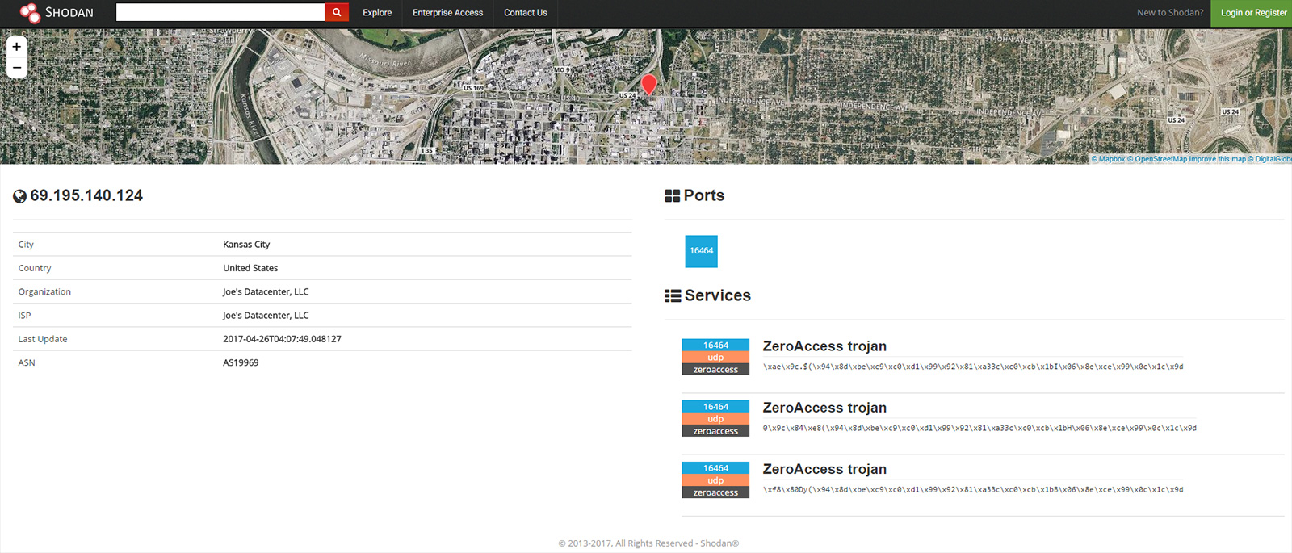This screenshot has width=1292, height=553.
Task: Open the Explore menu item
Action: click(x=377, y=13)
